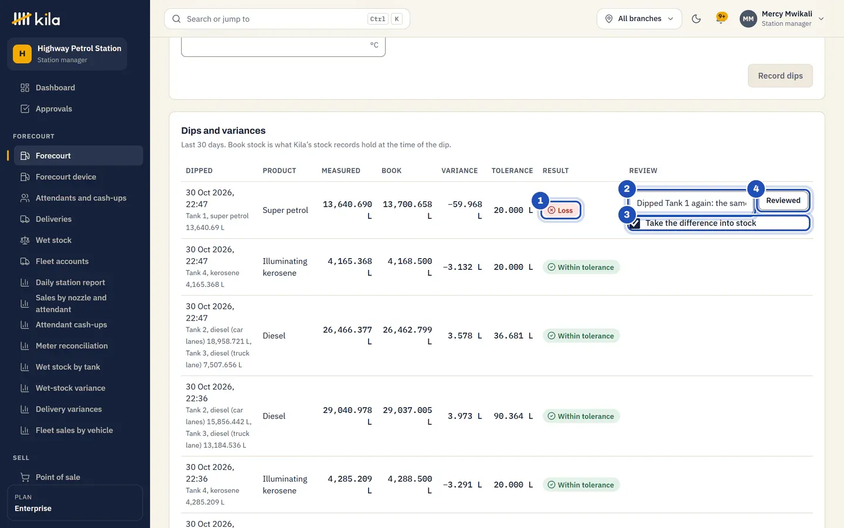Click the Loss result badge
The width and height of the screenshot is (844, 528).
pyautogui.click(x=561, y=211)
